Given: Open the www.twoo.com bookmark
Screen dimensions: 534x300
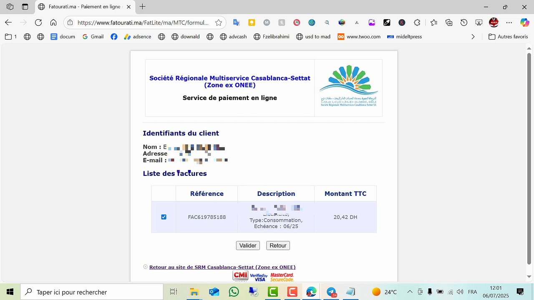Looking at the screenshot, I should [359, 37].
